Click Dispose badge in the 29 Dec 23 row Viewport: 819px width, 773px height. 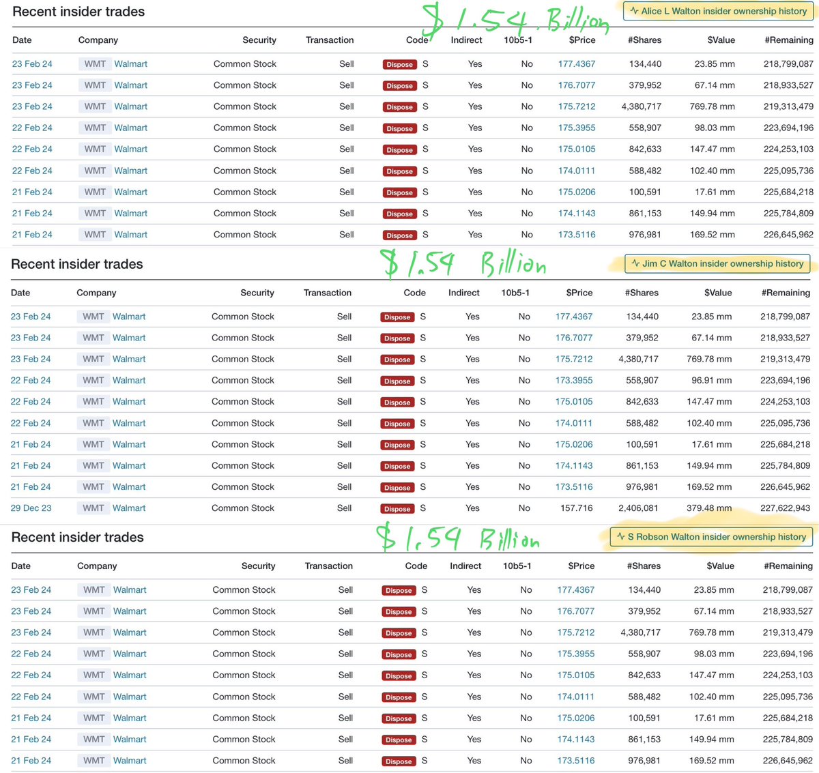tap(397, 509)
